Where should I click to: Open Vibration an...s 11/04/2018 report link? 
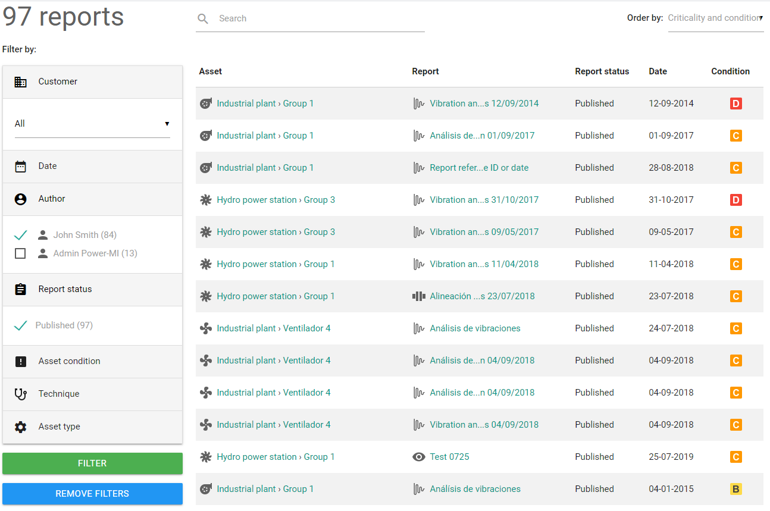coord(484,264)
